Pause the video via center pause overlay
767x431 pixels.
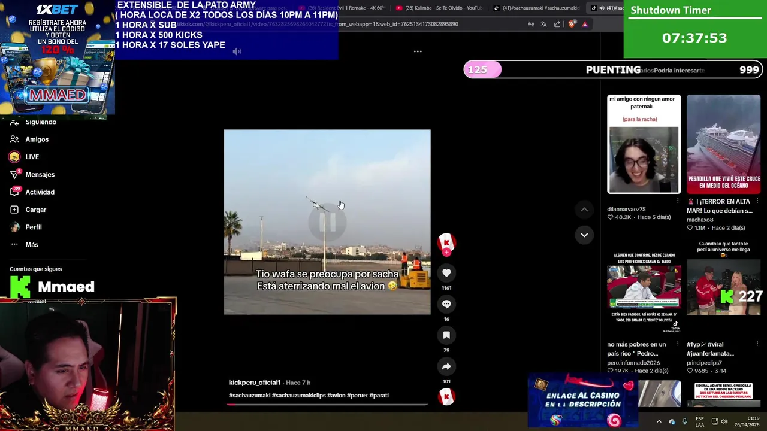point(327,222)
